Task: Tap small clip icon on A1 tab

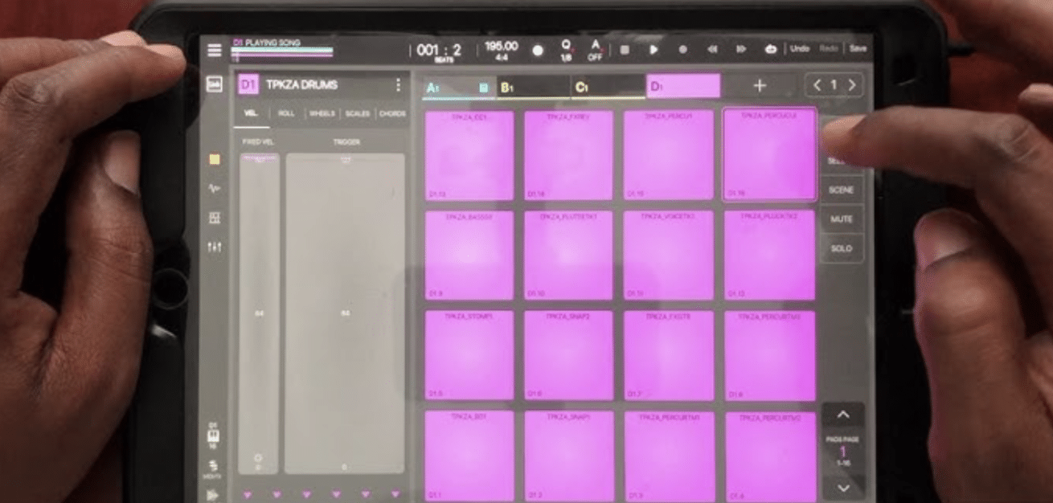Action: (x=484, y=87)
